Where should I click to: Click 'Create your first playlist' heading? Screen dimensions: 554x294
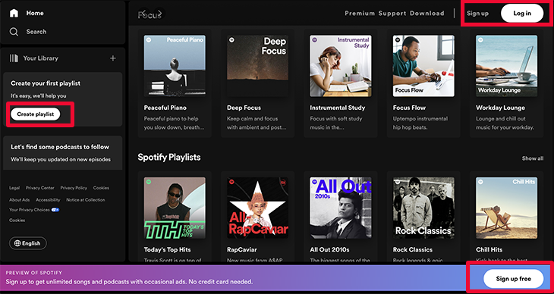tap(46, 83)
